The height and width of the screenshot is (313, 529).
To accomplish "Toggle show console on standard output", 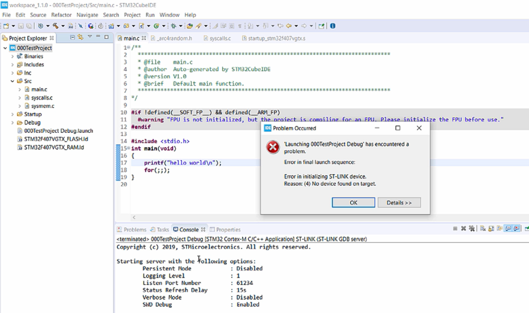I will click(508, 229).
